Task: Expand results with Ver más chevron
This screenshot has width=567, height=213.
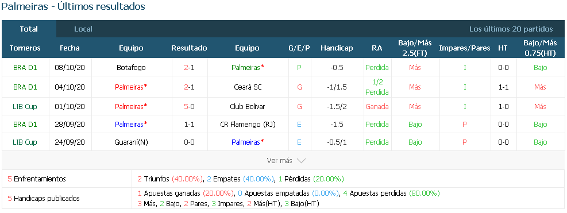Action: pos(287,160)
